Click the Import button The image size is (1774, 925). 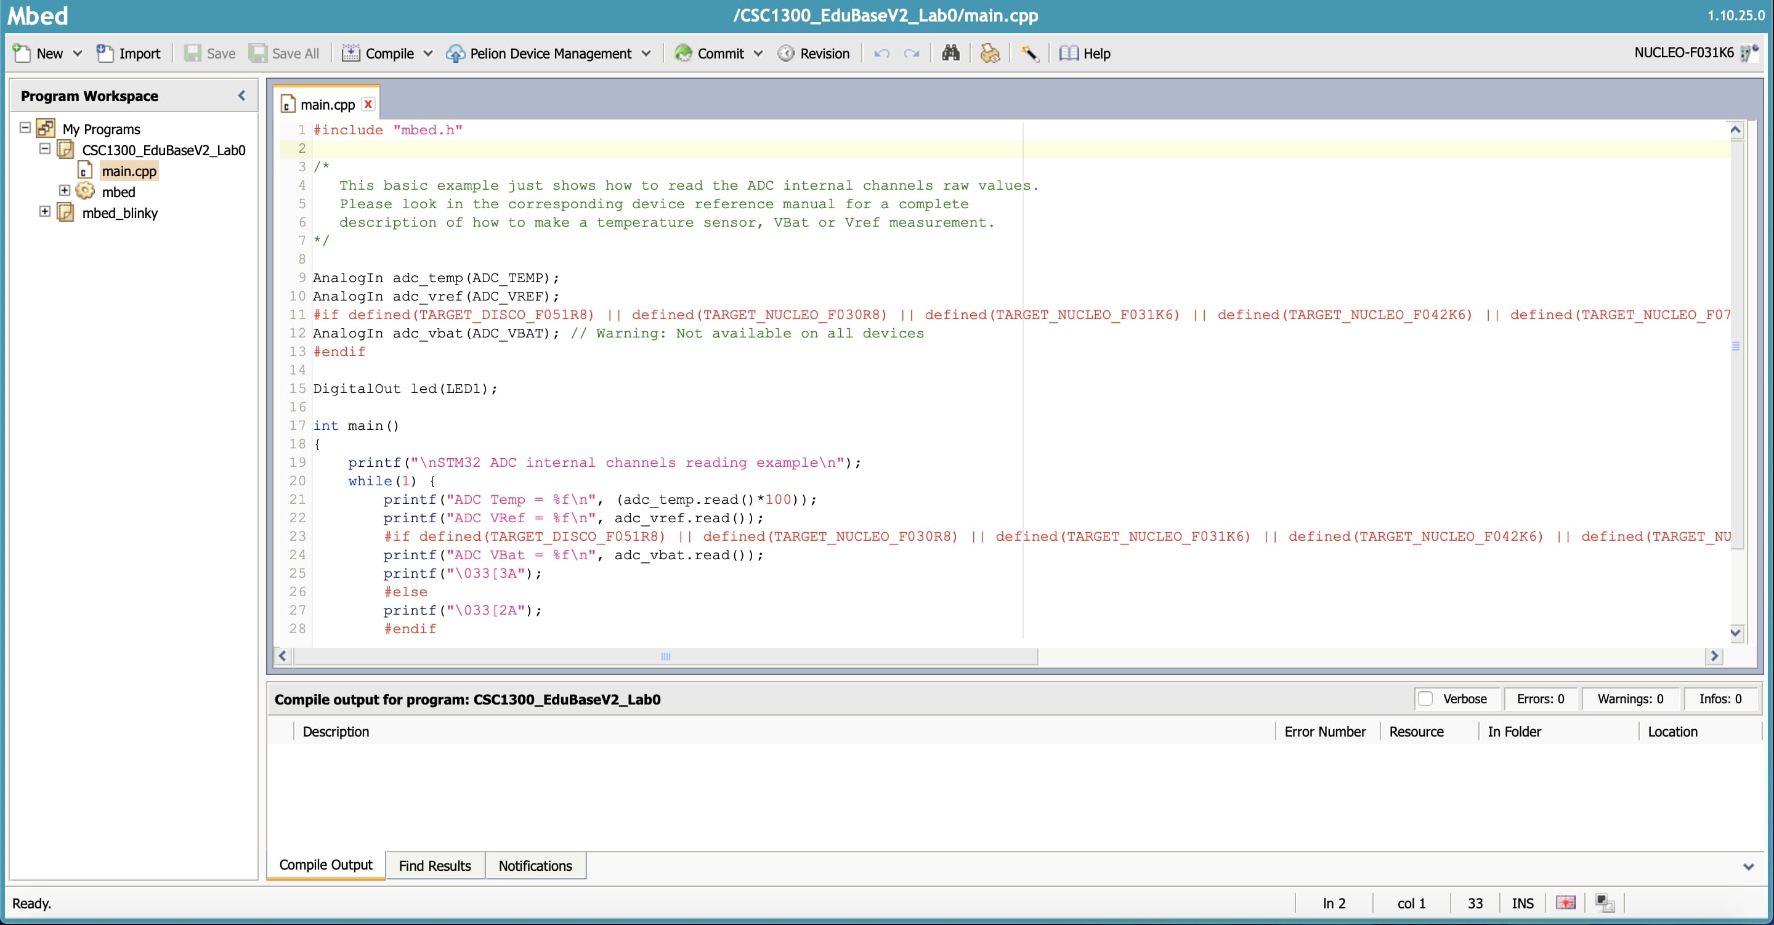129,53
